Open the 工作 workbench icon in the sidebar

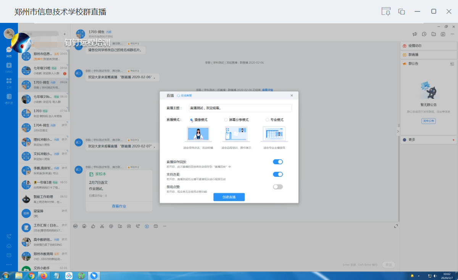point(9,83)
